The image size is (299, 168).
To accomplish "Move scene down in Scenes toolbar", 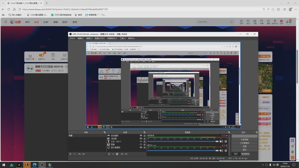I will click(83, 154).
